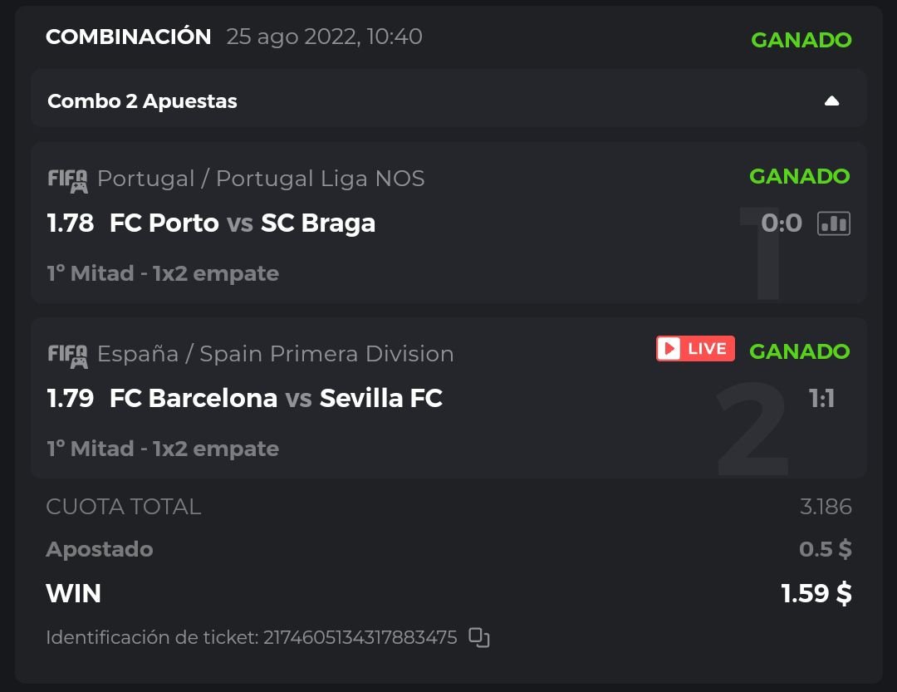Click the WIN amount 1.59 $

point(816,593)
